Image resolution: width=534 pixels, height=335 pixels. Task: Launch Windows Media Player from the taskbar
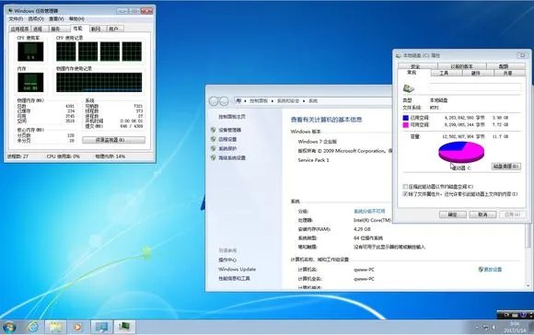pos(77,327)
